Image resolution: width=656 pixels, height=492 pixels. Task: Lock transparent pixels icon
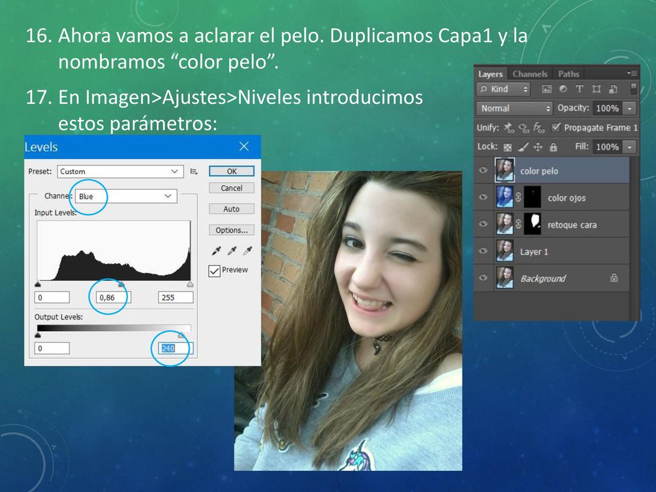(x=507, y=147)
